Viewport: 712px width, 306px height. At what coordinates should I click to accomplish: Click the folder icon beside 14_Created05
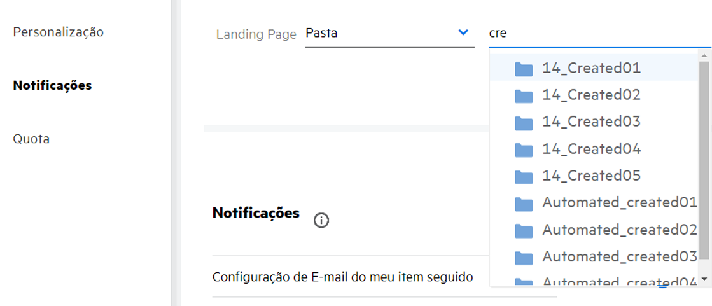pos(524,176)
